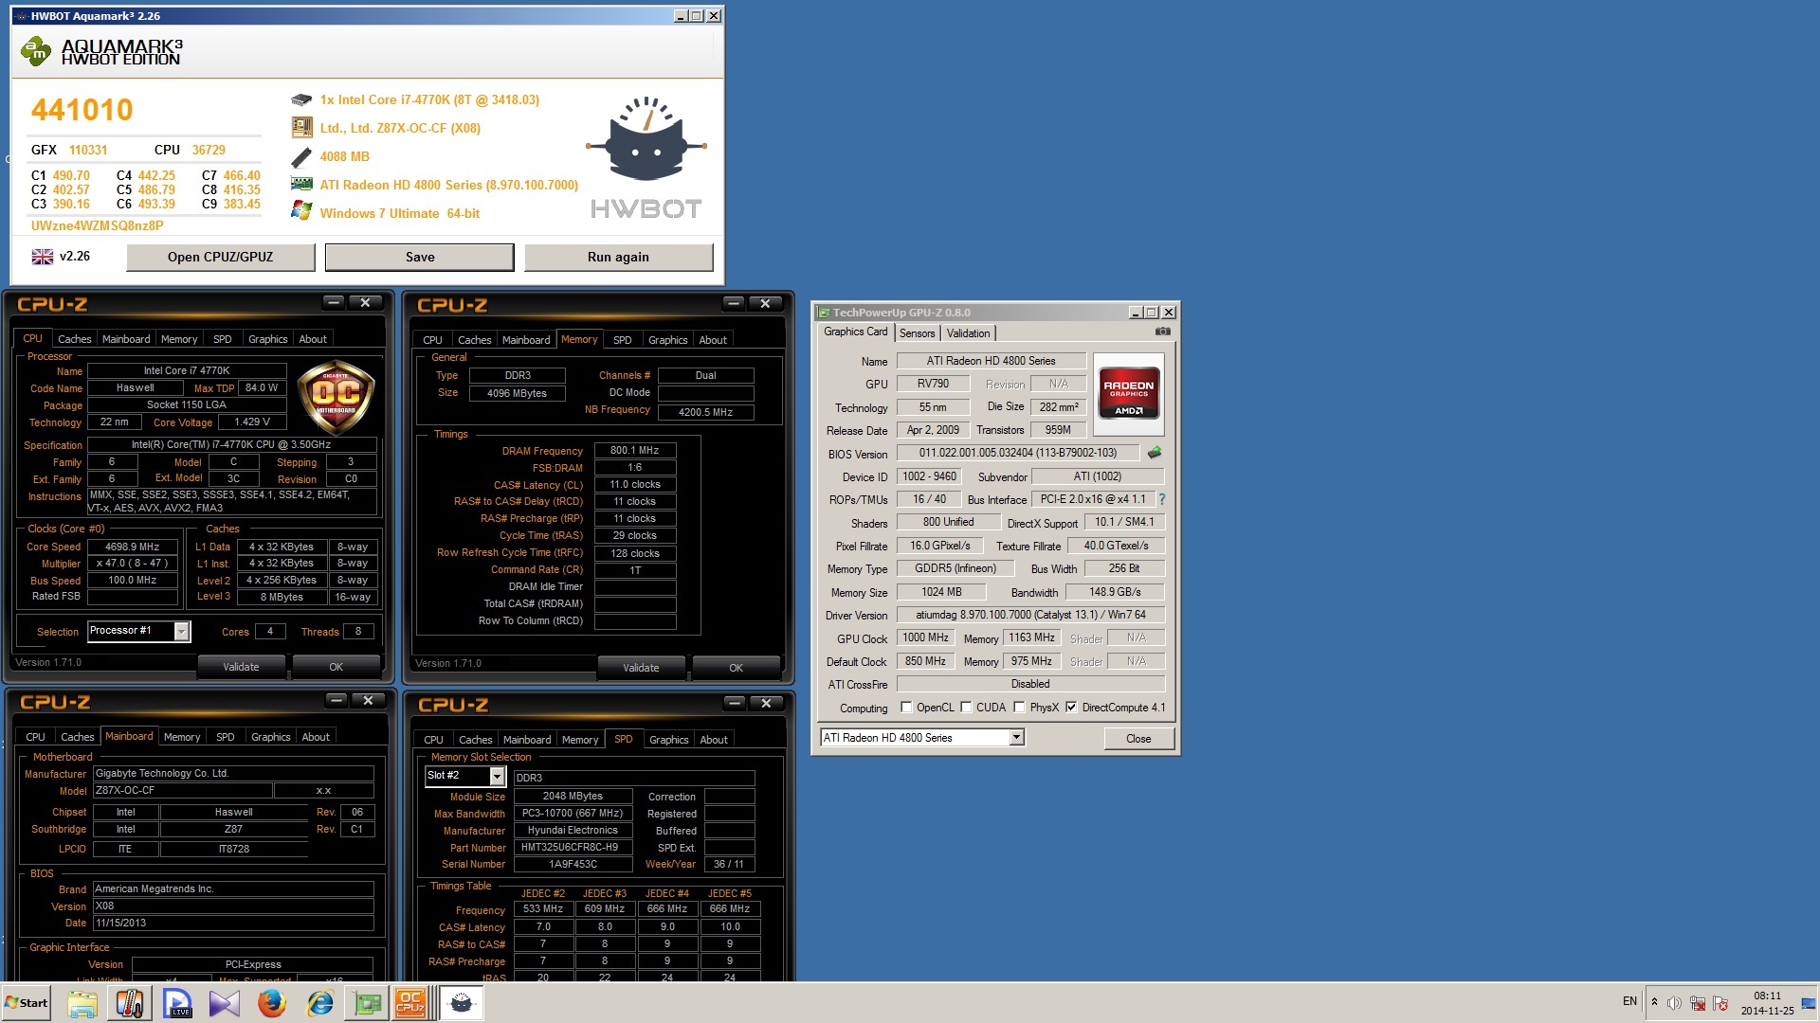Click the Gigabyte OC badge in CPU-Z
Screen dimensions: 1820x1023
[x=336, y=397]
